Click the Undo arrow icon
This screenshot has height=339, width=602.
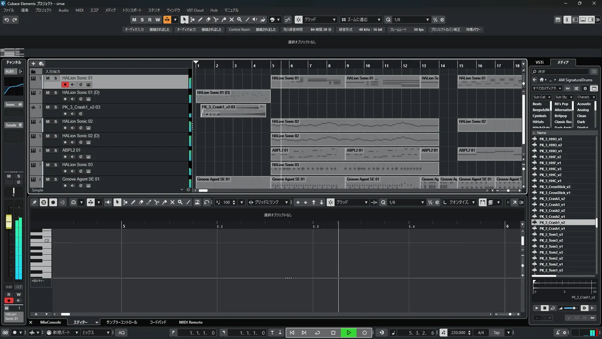(7, 20)
